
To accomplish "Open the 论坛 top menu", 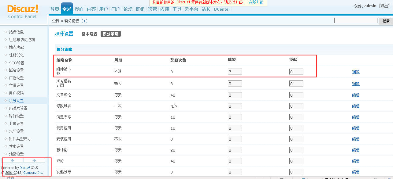I will pos(128,9).
